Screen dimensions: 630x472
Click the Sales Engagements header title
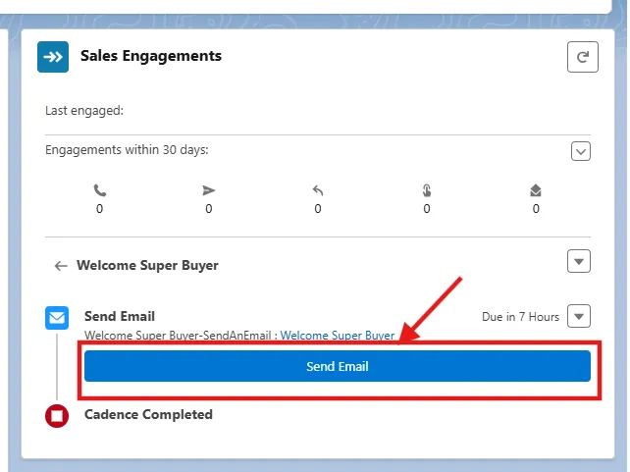pyautogui.click(x=151, y=56)
